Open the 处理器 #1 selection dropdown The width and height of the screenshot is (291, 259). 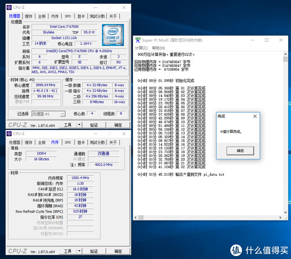coord(63,114)
